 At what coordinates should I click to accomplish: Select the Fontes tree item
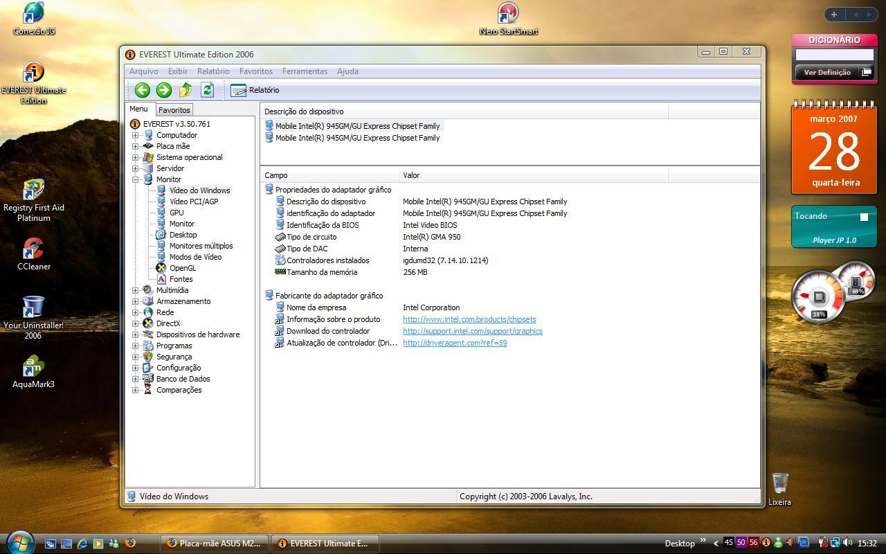(181, 279)
